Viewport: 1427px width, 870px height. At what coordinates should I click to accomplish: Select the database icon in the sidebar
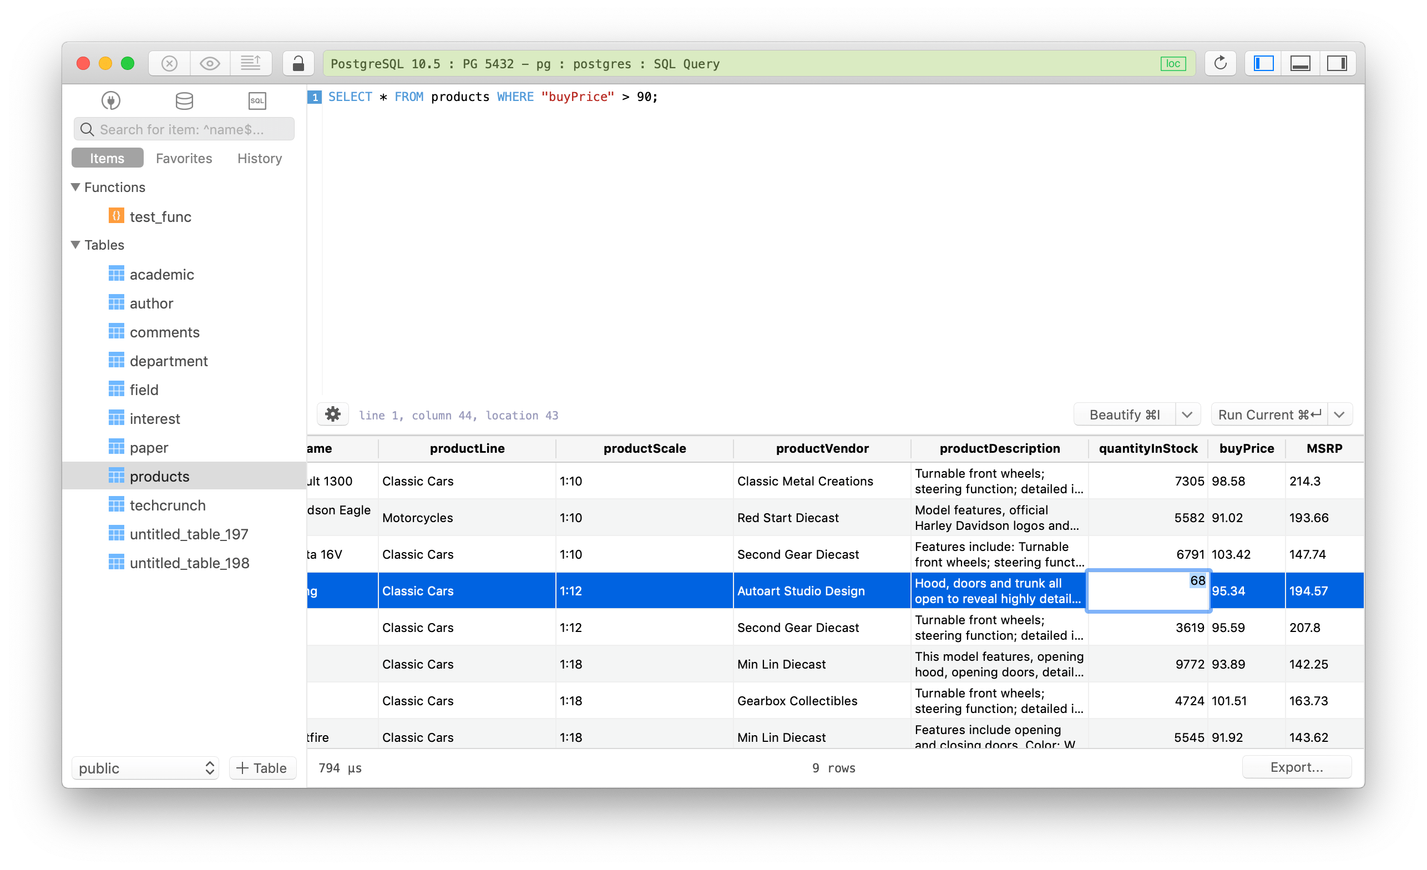(184, 100)
